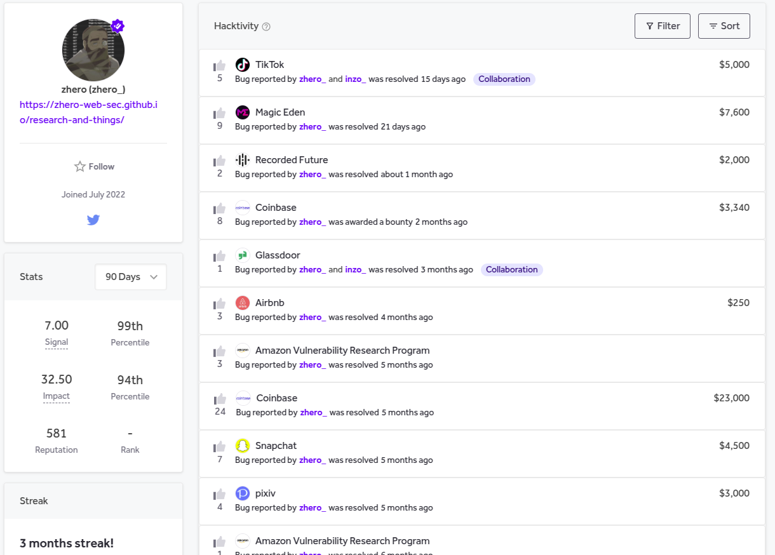775x555 pixels.
Task: Click the Signal stat label
Action: coord(57,342)
